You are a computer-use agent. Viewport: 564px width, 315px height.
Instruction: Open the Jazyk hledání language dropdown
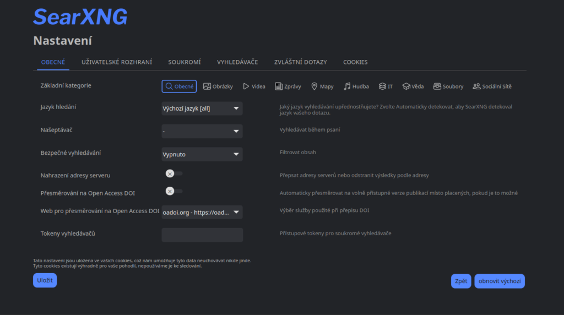pos(202,108)
